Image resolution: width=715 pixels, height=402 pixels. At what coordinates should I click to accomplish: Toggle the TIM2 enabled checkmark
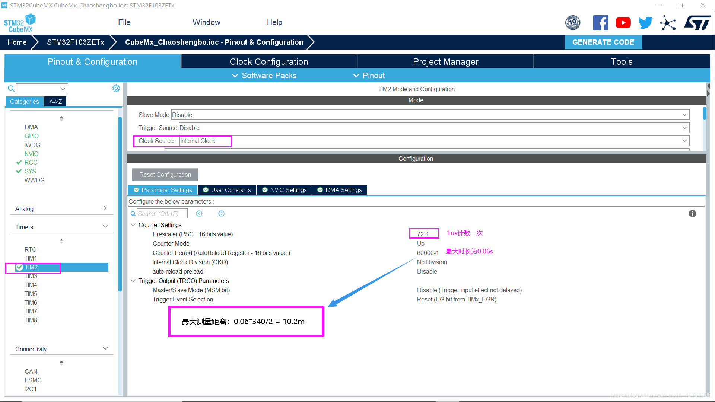20,267
